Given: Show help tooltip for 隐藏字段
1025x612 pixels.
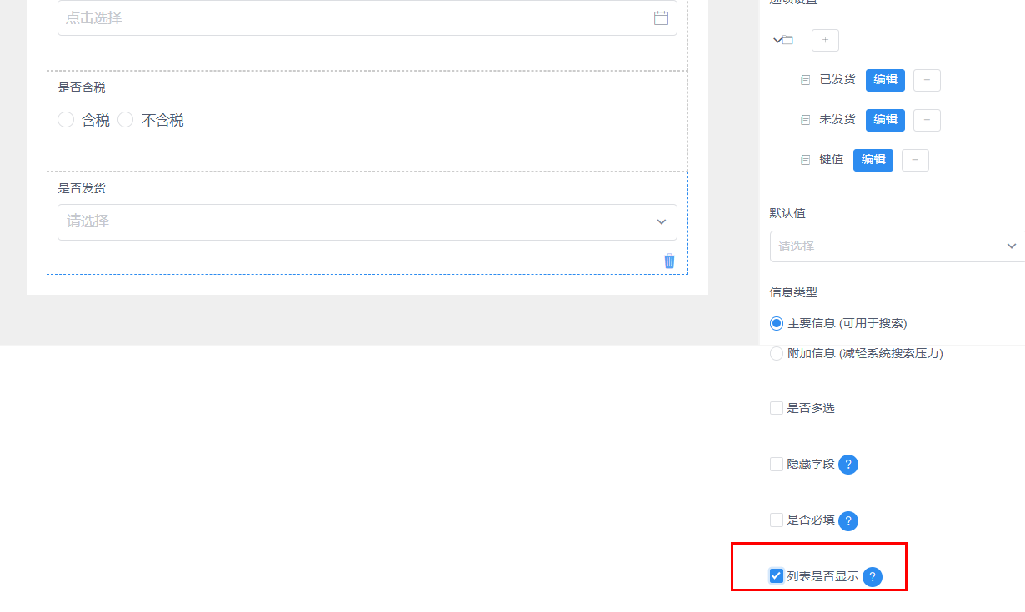Looking at the screenshot, I should [847, 465].
